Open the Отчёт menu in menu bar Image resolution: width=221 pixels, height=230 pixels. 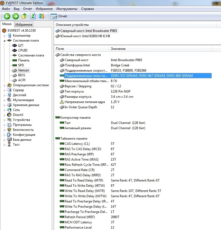point(28,9)
